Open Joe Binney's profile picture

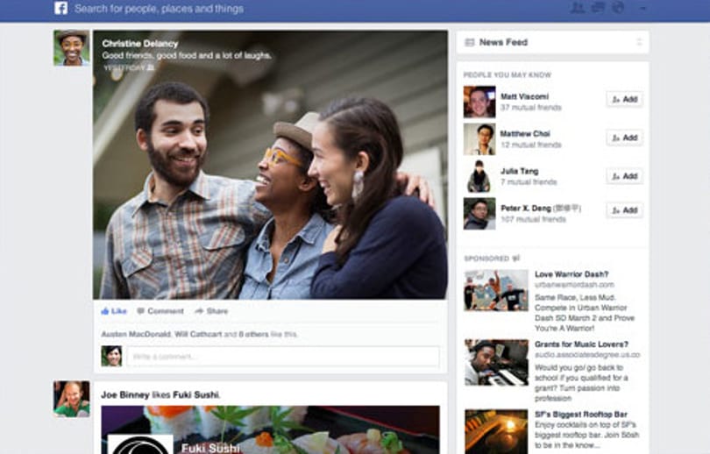[72, 399]
